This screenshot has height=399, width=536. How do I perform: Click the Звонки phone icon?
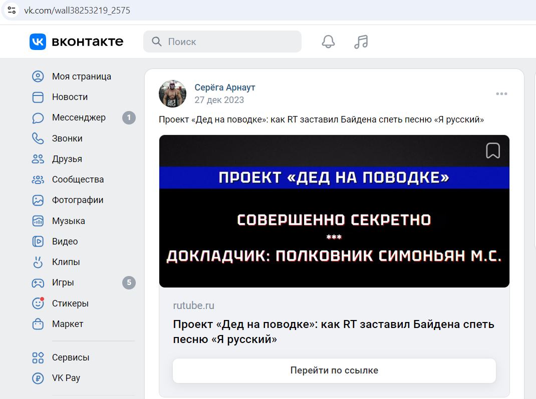click(x=38, y=138)
